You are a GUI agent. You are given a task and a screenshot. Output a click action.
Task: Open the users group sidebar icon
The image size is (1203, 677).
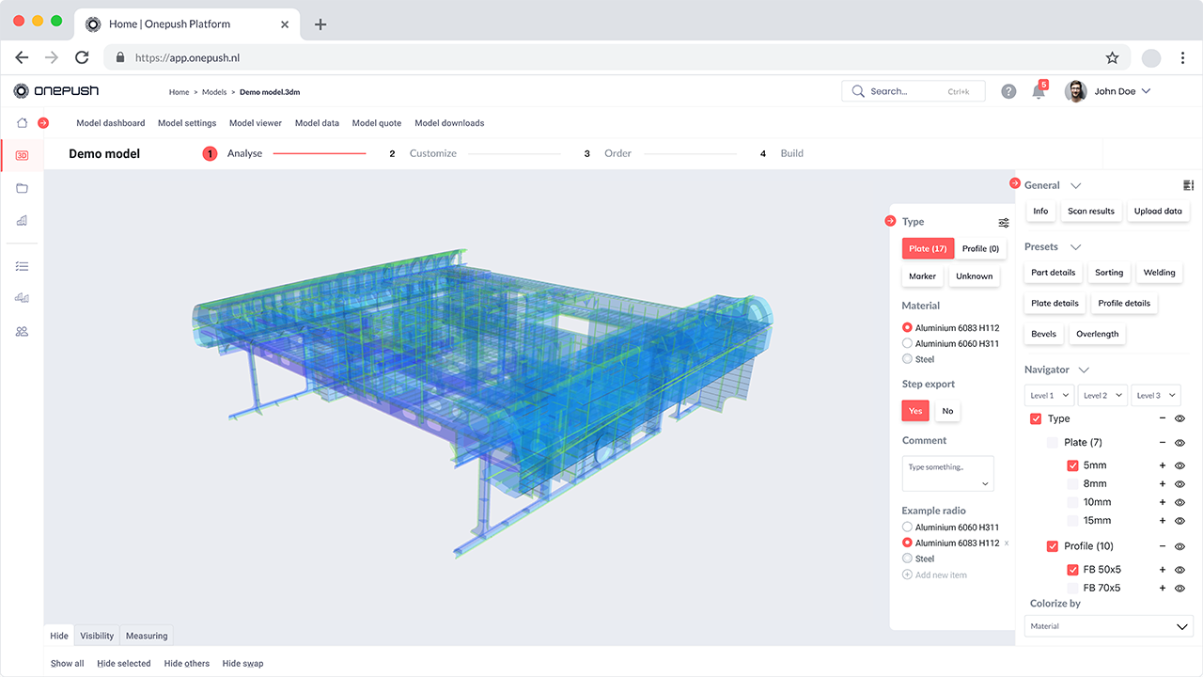[x=22, y=331]
